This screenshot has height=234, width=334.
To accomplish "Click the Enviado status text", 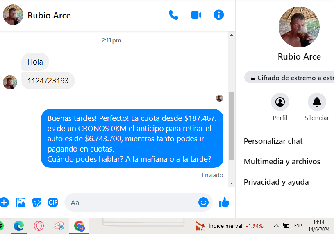I will point(212,175).
